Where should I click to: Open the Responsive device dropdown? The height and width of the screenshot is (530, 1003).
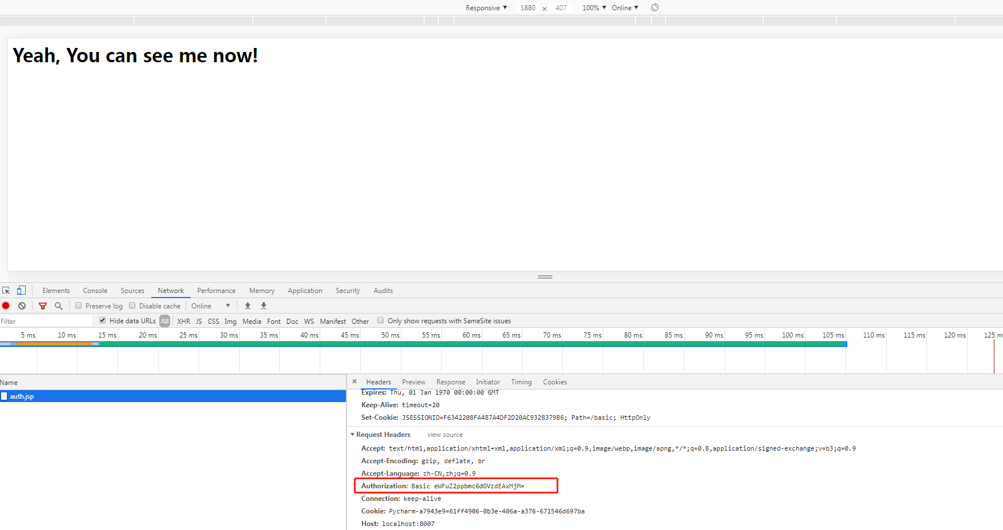tap(486, 7)
